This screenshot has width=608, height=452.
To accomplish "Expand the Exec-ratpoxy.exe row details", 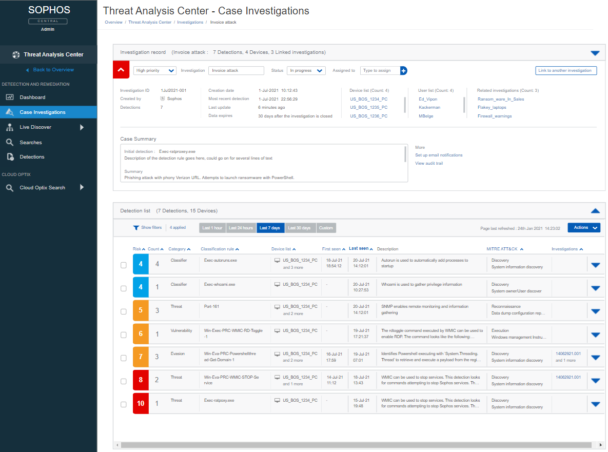I will click(x=596, y=404).
